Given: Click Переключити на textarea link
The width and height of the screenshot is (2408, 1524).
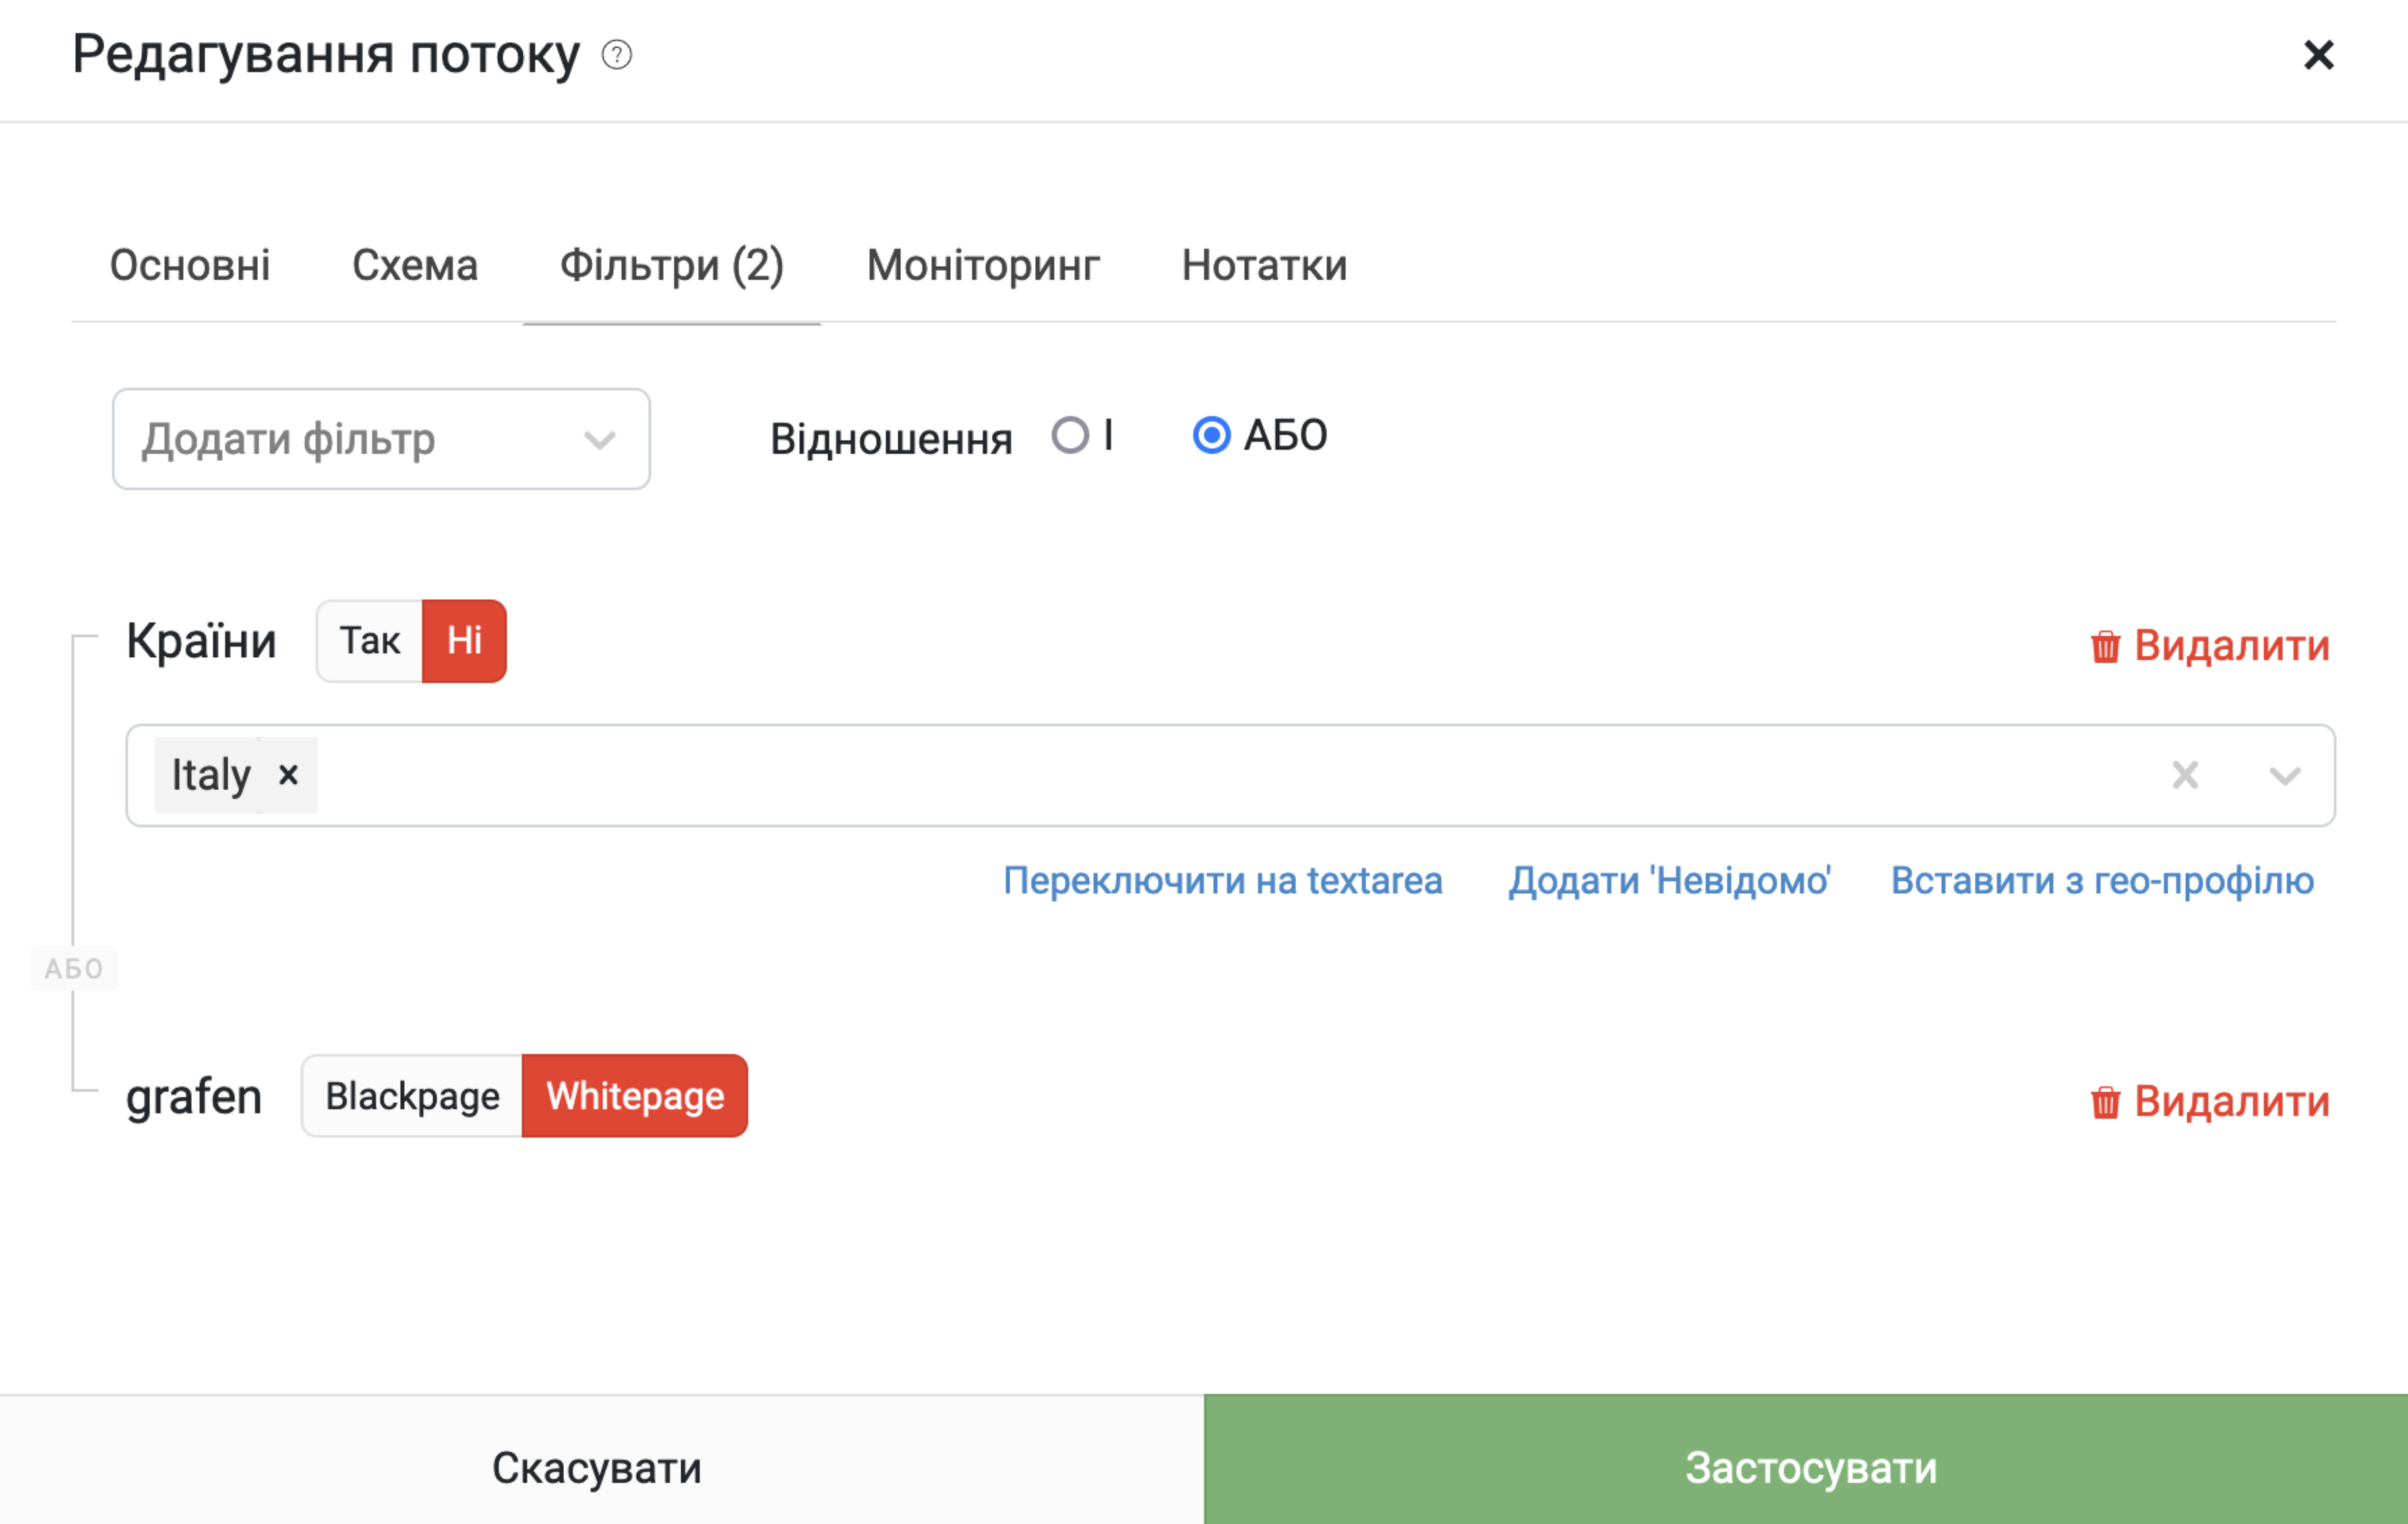Looking at the screenshot, I should click(1222, 881).
